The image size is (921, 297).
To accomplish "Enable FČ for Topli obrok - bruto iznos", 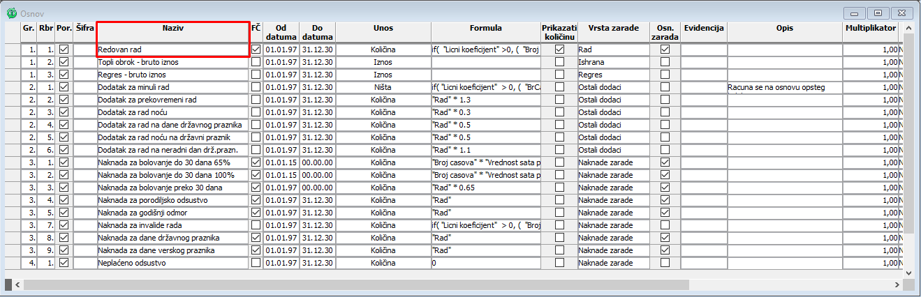I will click(256, 62).
